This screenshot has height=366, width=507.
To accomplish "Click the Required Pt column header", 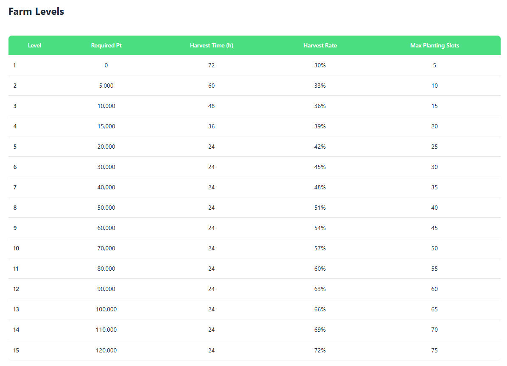I will [106, 45].
